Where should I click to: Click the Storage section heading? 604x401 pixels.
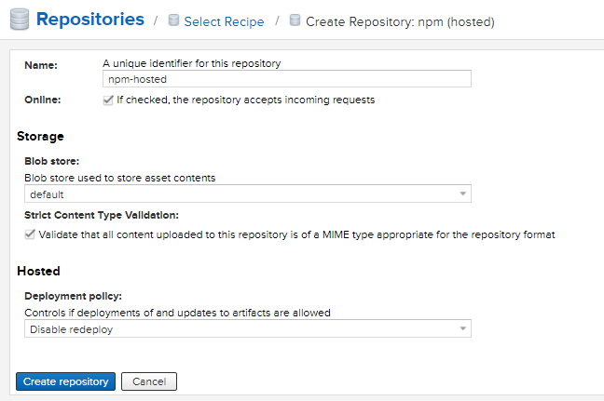(x=41, y=137)
